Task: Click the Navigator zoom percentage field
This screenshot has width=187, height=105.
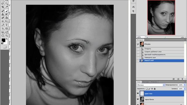Action: point(141,37)
